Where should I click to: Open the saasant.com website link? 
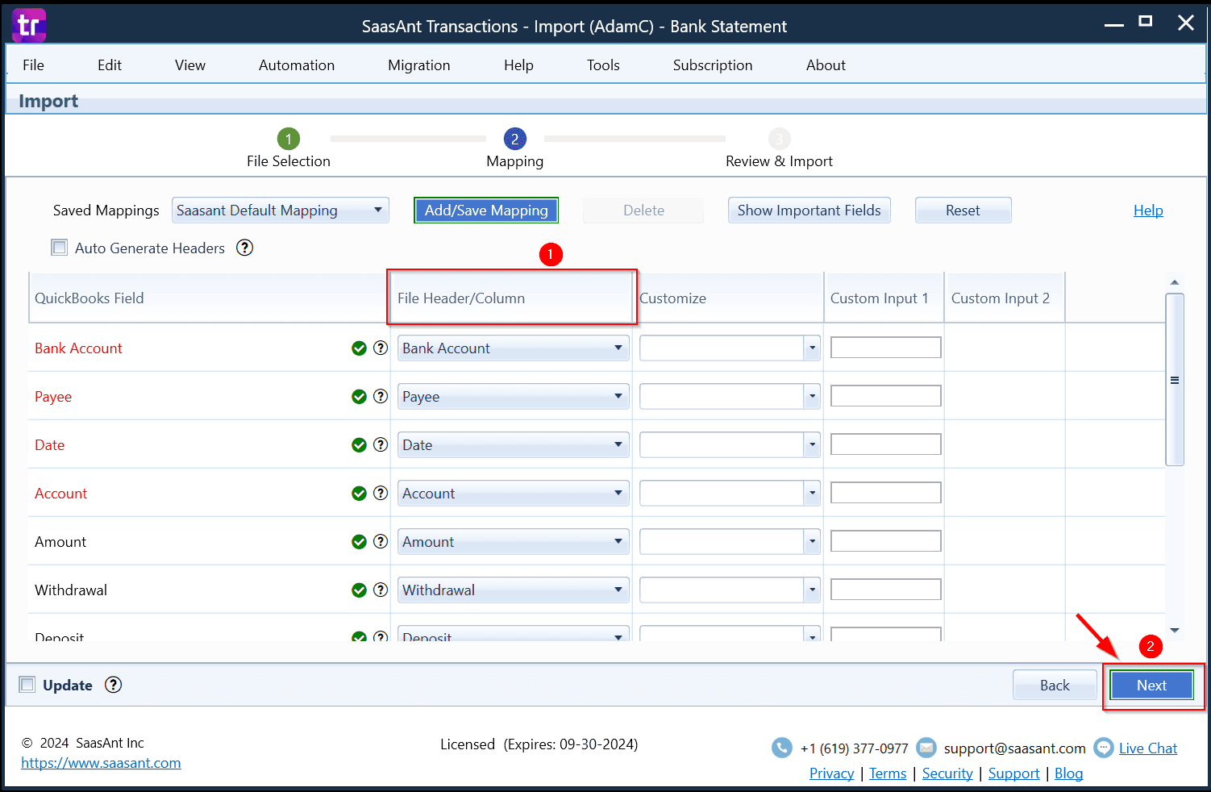click(101, 763)
